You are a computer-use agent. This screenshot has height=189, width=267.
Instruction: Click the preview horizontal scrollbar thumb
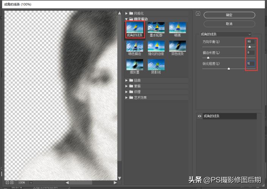tap(81, 183)
